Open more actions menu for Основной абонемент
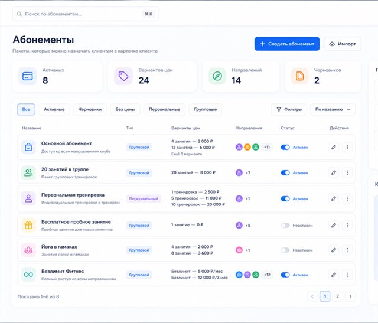This screenshot has height=323, width=378. tap(347, 147)
